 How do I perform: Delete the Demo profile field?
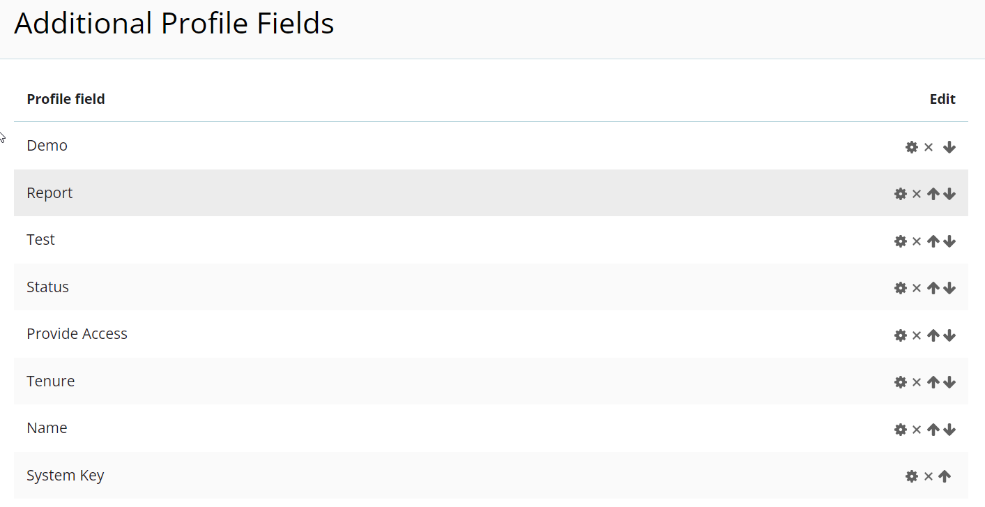coord(928,147)
